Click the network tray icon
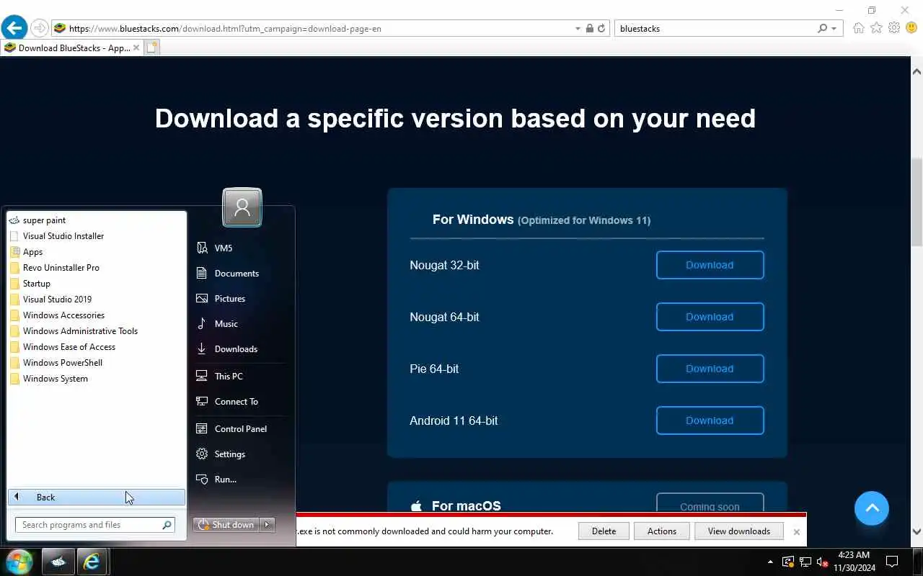923x576 pixels. click(805, 562)
